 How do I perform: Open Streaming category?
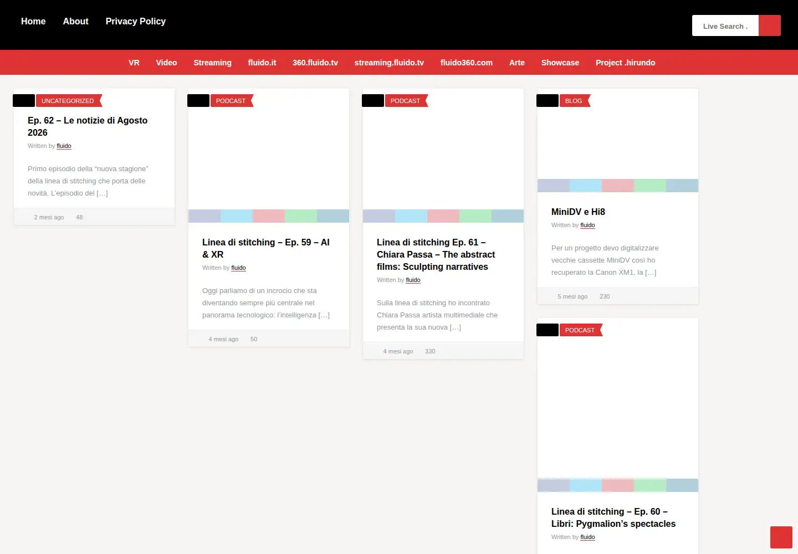tap(212, 63)
